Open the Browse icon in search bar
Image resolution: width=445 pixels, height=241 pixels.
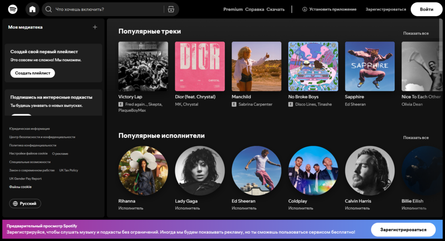click(171, 10)
